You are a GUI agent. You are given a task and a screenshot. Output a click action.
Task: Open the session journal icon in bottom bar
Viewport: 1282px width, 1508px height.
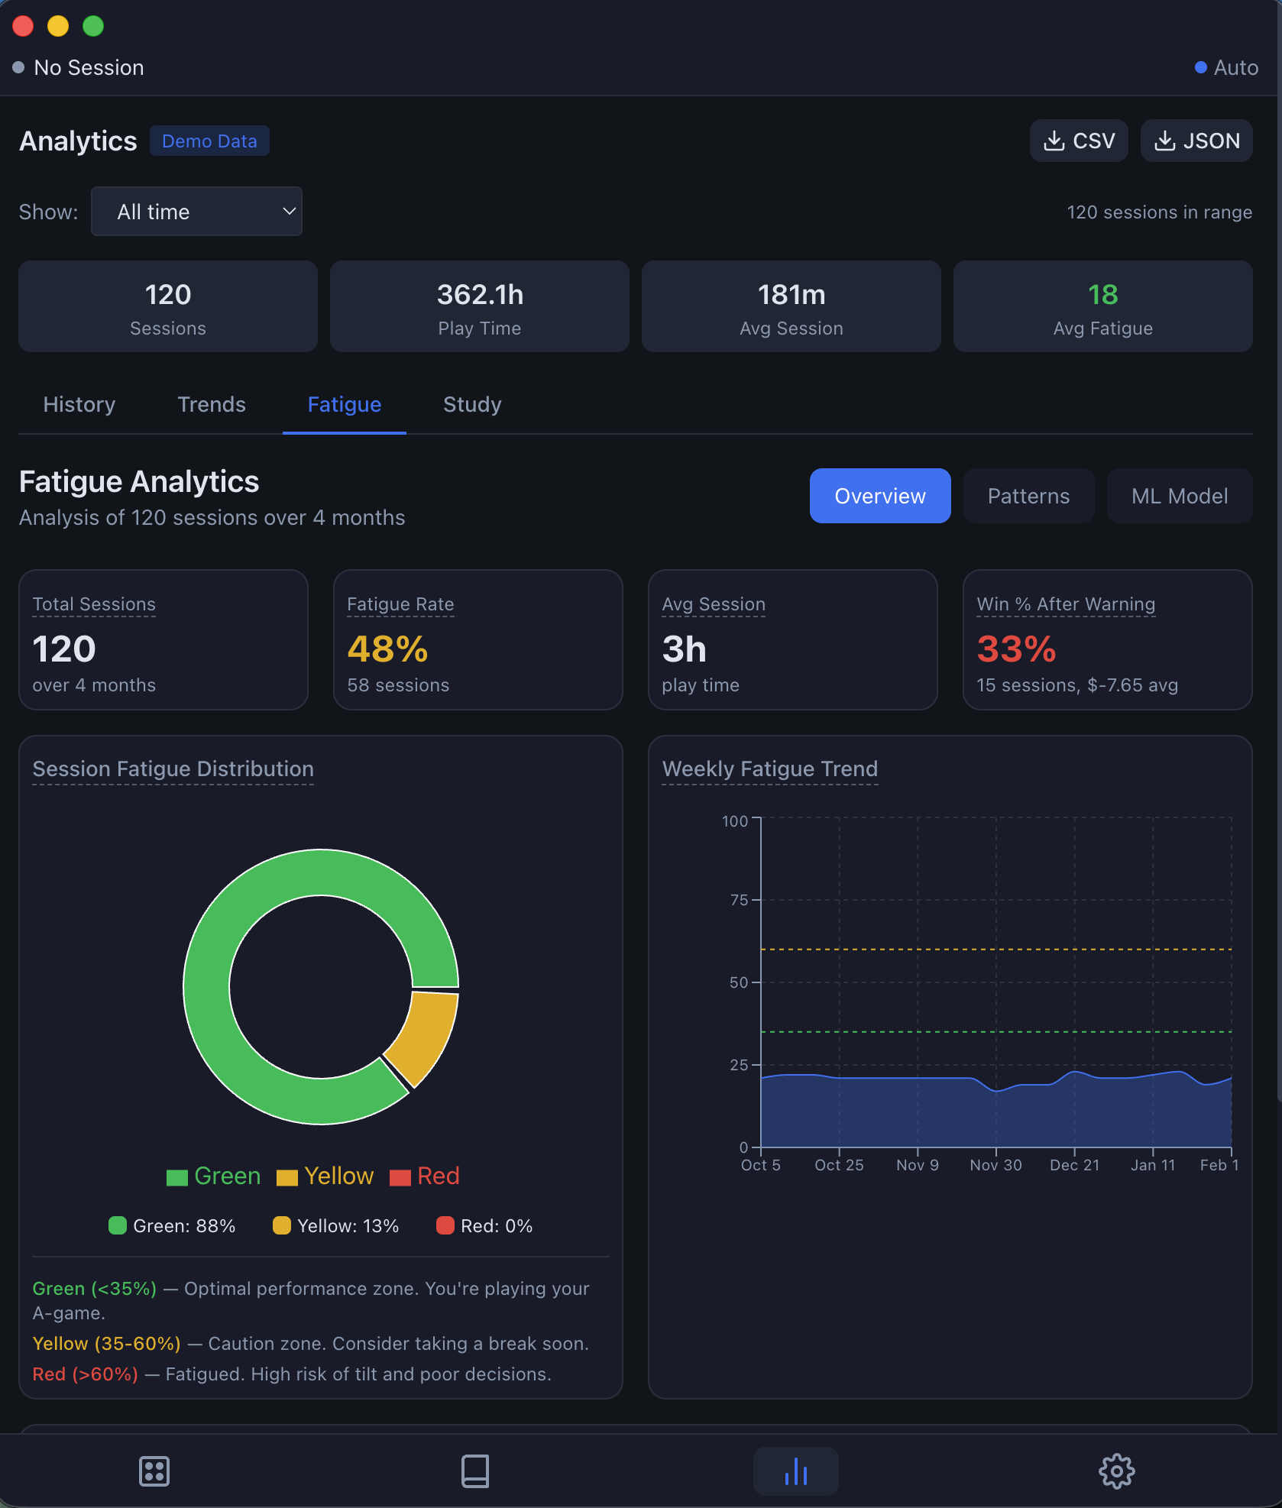pyautogui.click(x=475, y=1471)
